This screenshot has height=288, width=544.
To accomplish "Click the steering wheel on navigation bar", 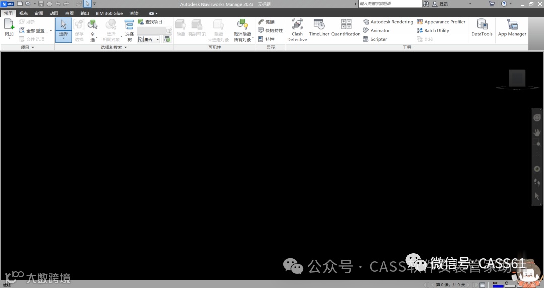I will click(x=537, y=118).
